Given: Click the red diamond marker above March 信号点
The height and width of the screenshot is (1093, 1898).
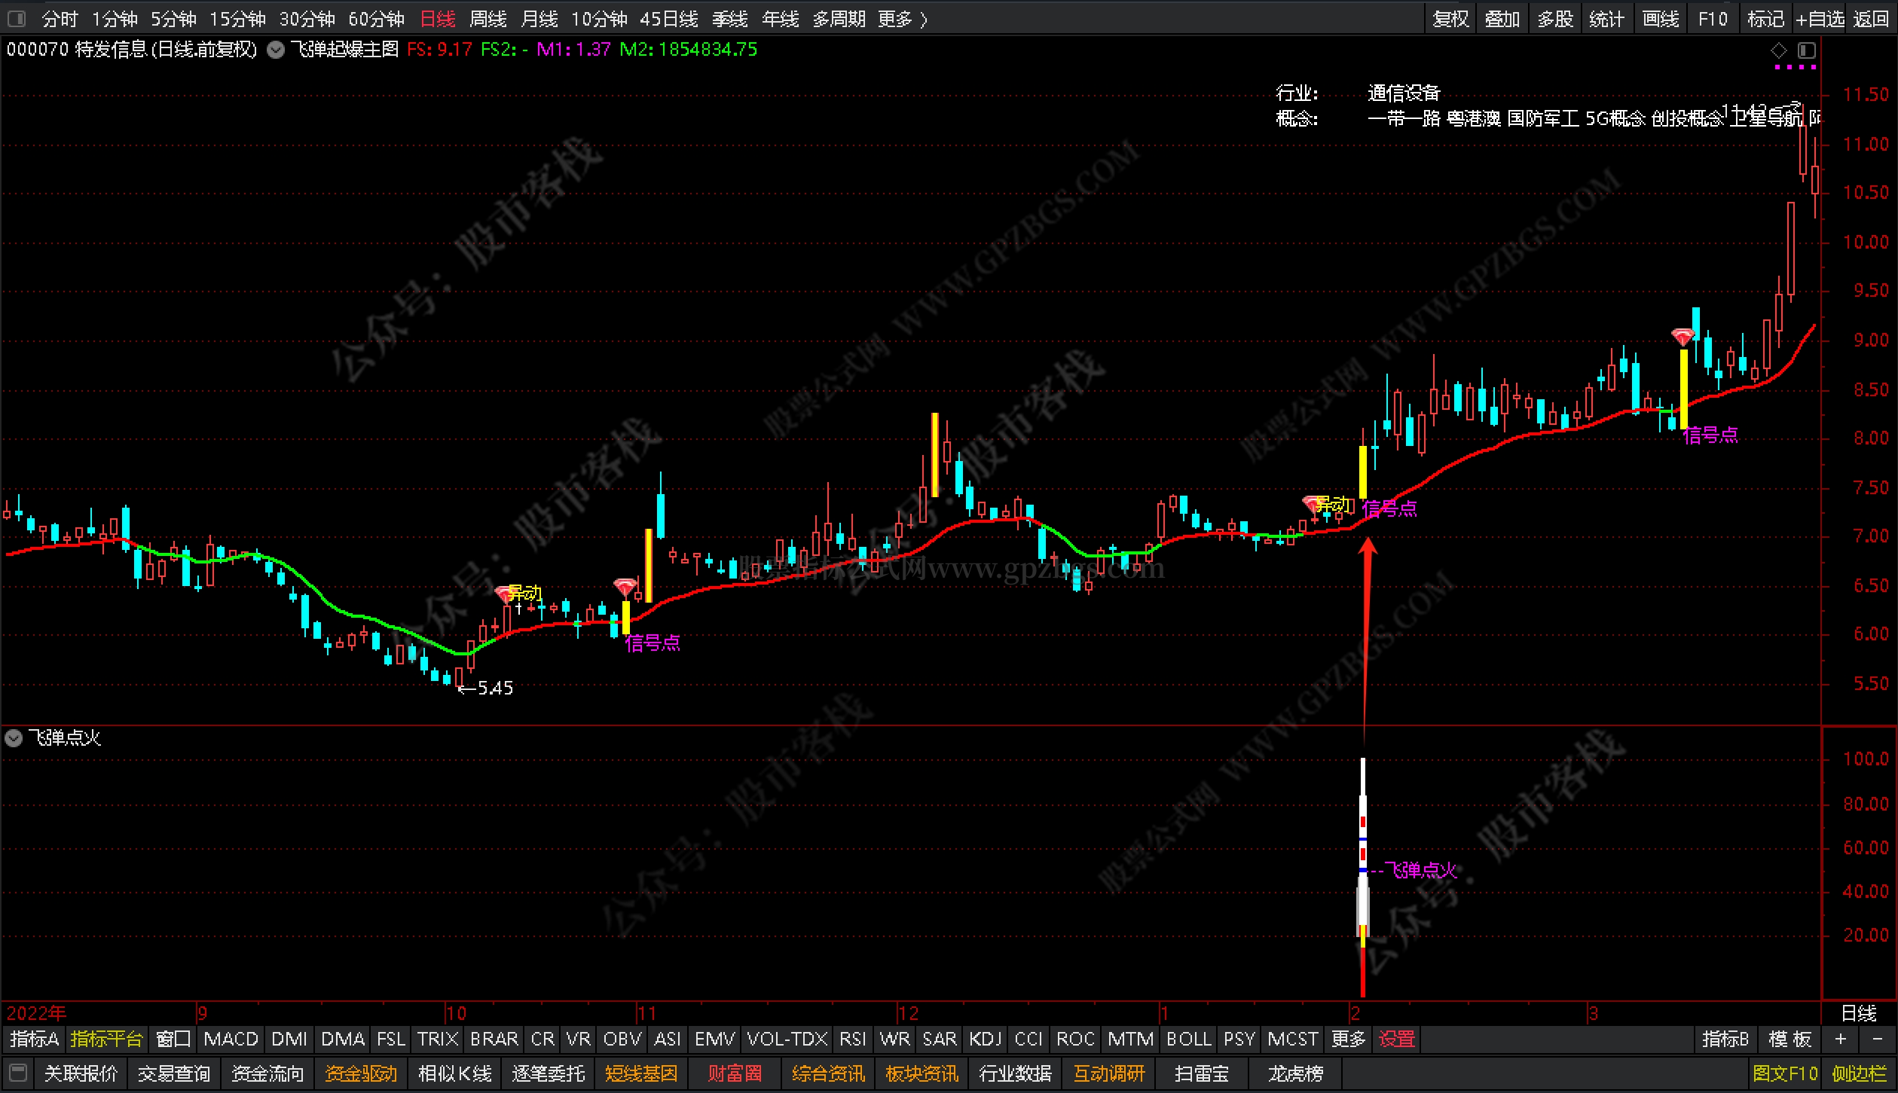Looking at the screenshot, I should point(1683,336).
